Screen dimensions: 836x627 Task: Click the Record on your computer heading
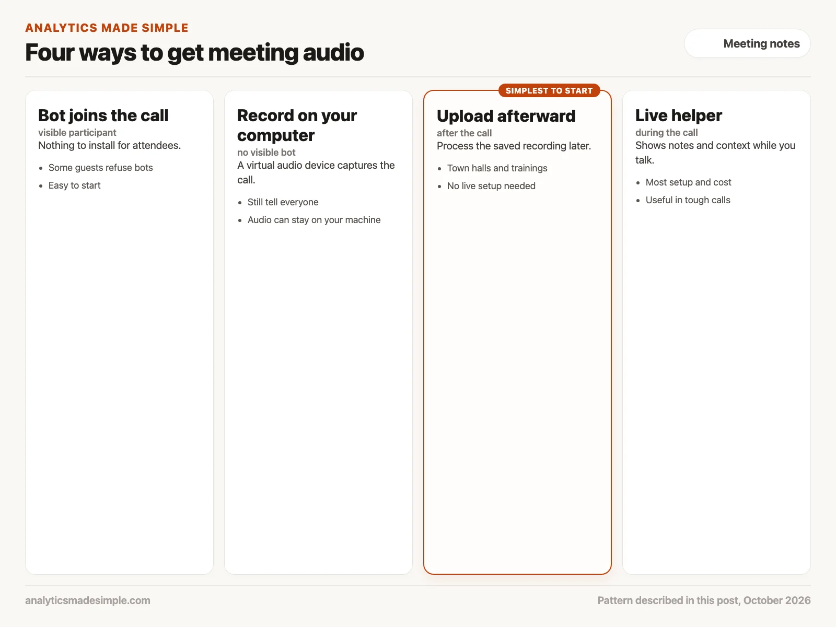point(297,125)
